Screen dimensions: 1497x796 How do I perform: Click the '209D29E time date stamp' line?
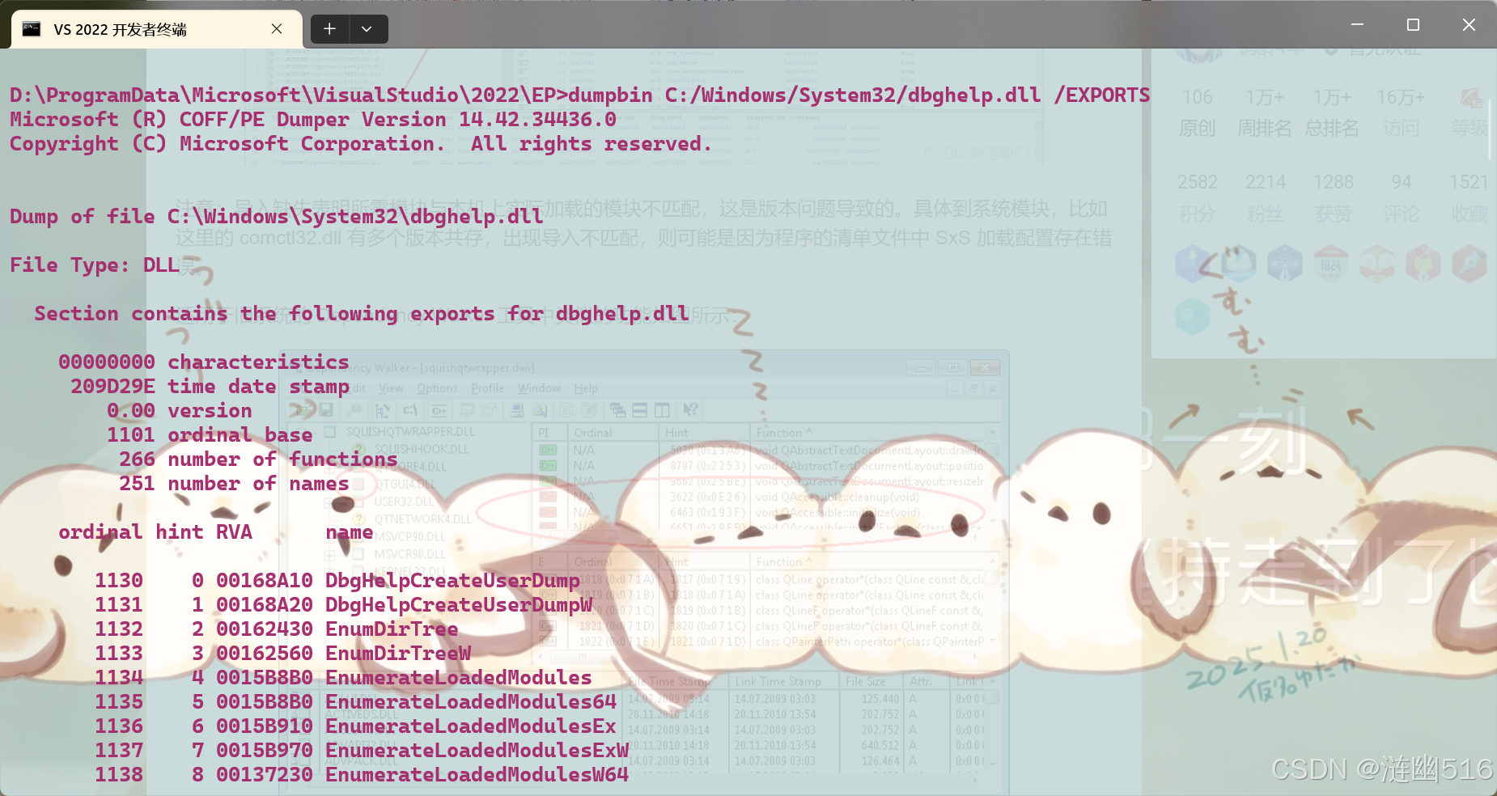(210, 387)
